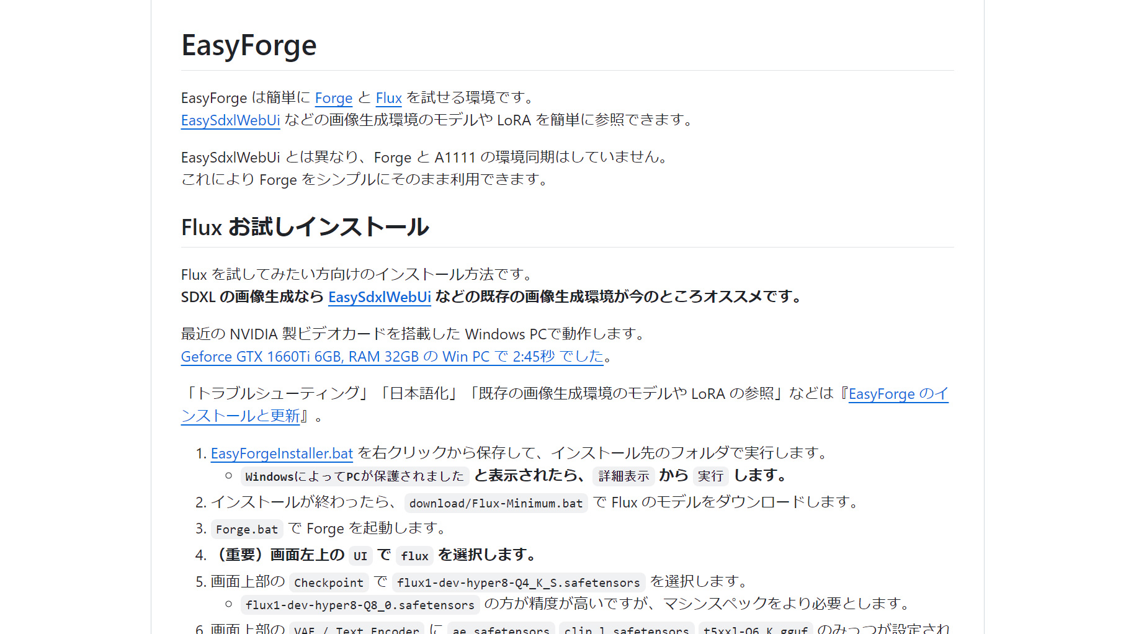The image size is (1126, 634).
Task: Click the Checkpoint code label in step 5
Action: (328, 583)
